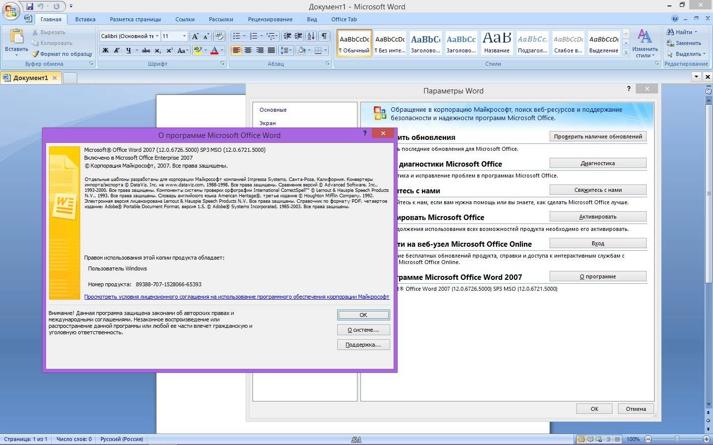Clear formatting with the eraser icon
713x445 pixels.
[220, 36]
